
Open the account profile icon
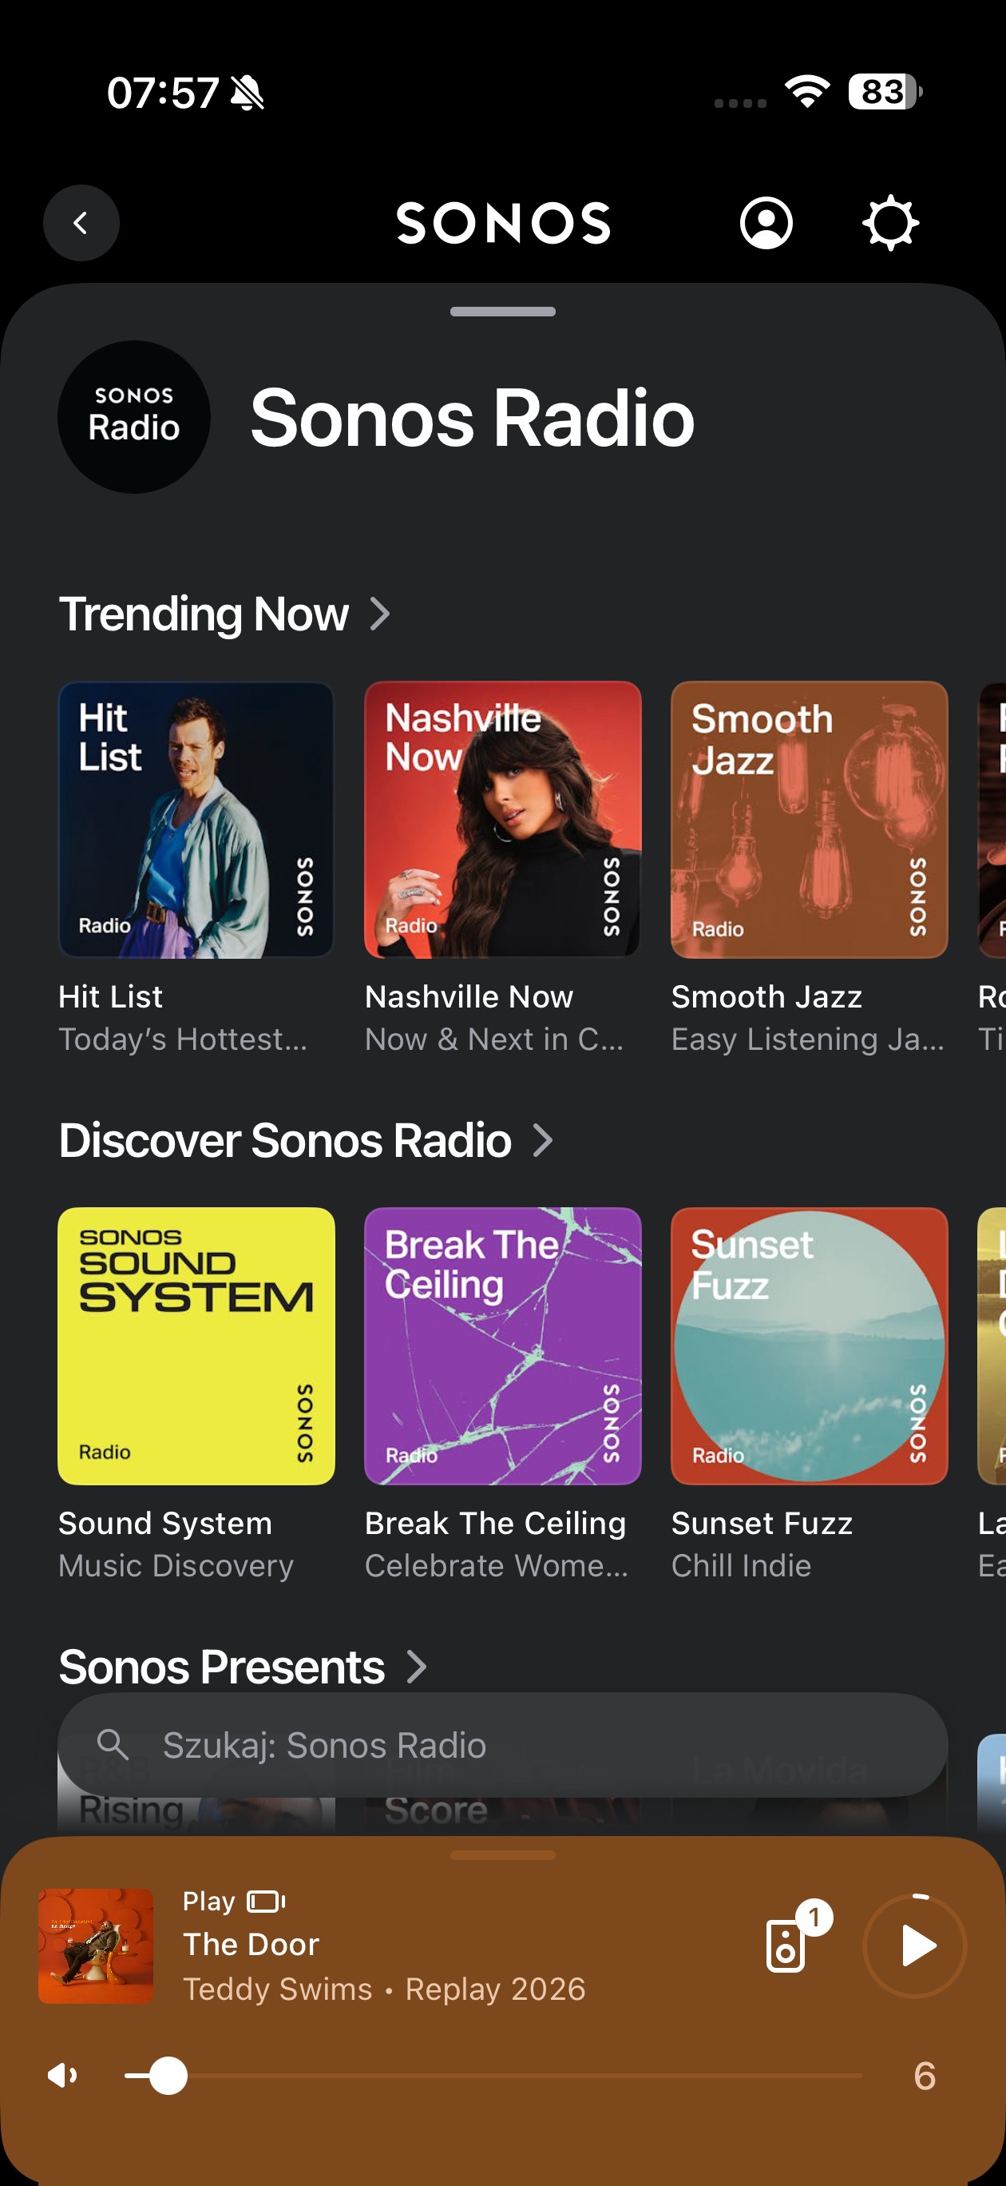(766, 223)
